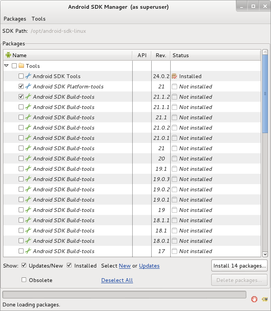Uncheck Build-tools 21.1.2 checkbox
This screenshot has width=271, height=311.
pyautogui.click(x=21, y=96)
